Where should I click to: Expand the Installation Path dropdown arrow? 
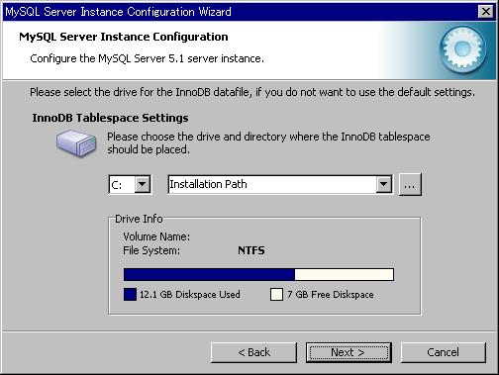(384, 184)
